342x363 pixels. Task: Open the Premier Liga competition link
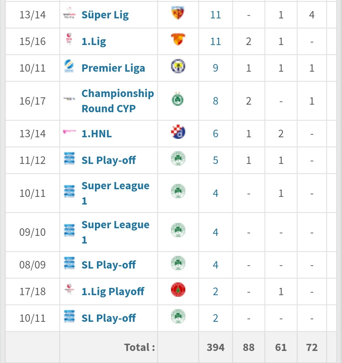(x=113, y=68)
